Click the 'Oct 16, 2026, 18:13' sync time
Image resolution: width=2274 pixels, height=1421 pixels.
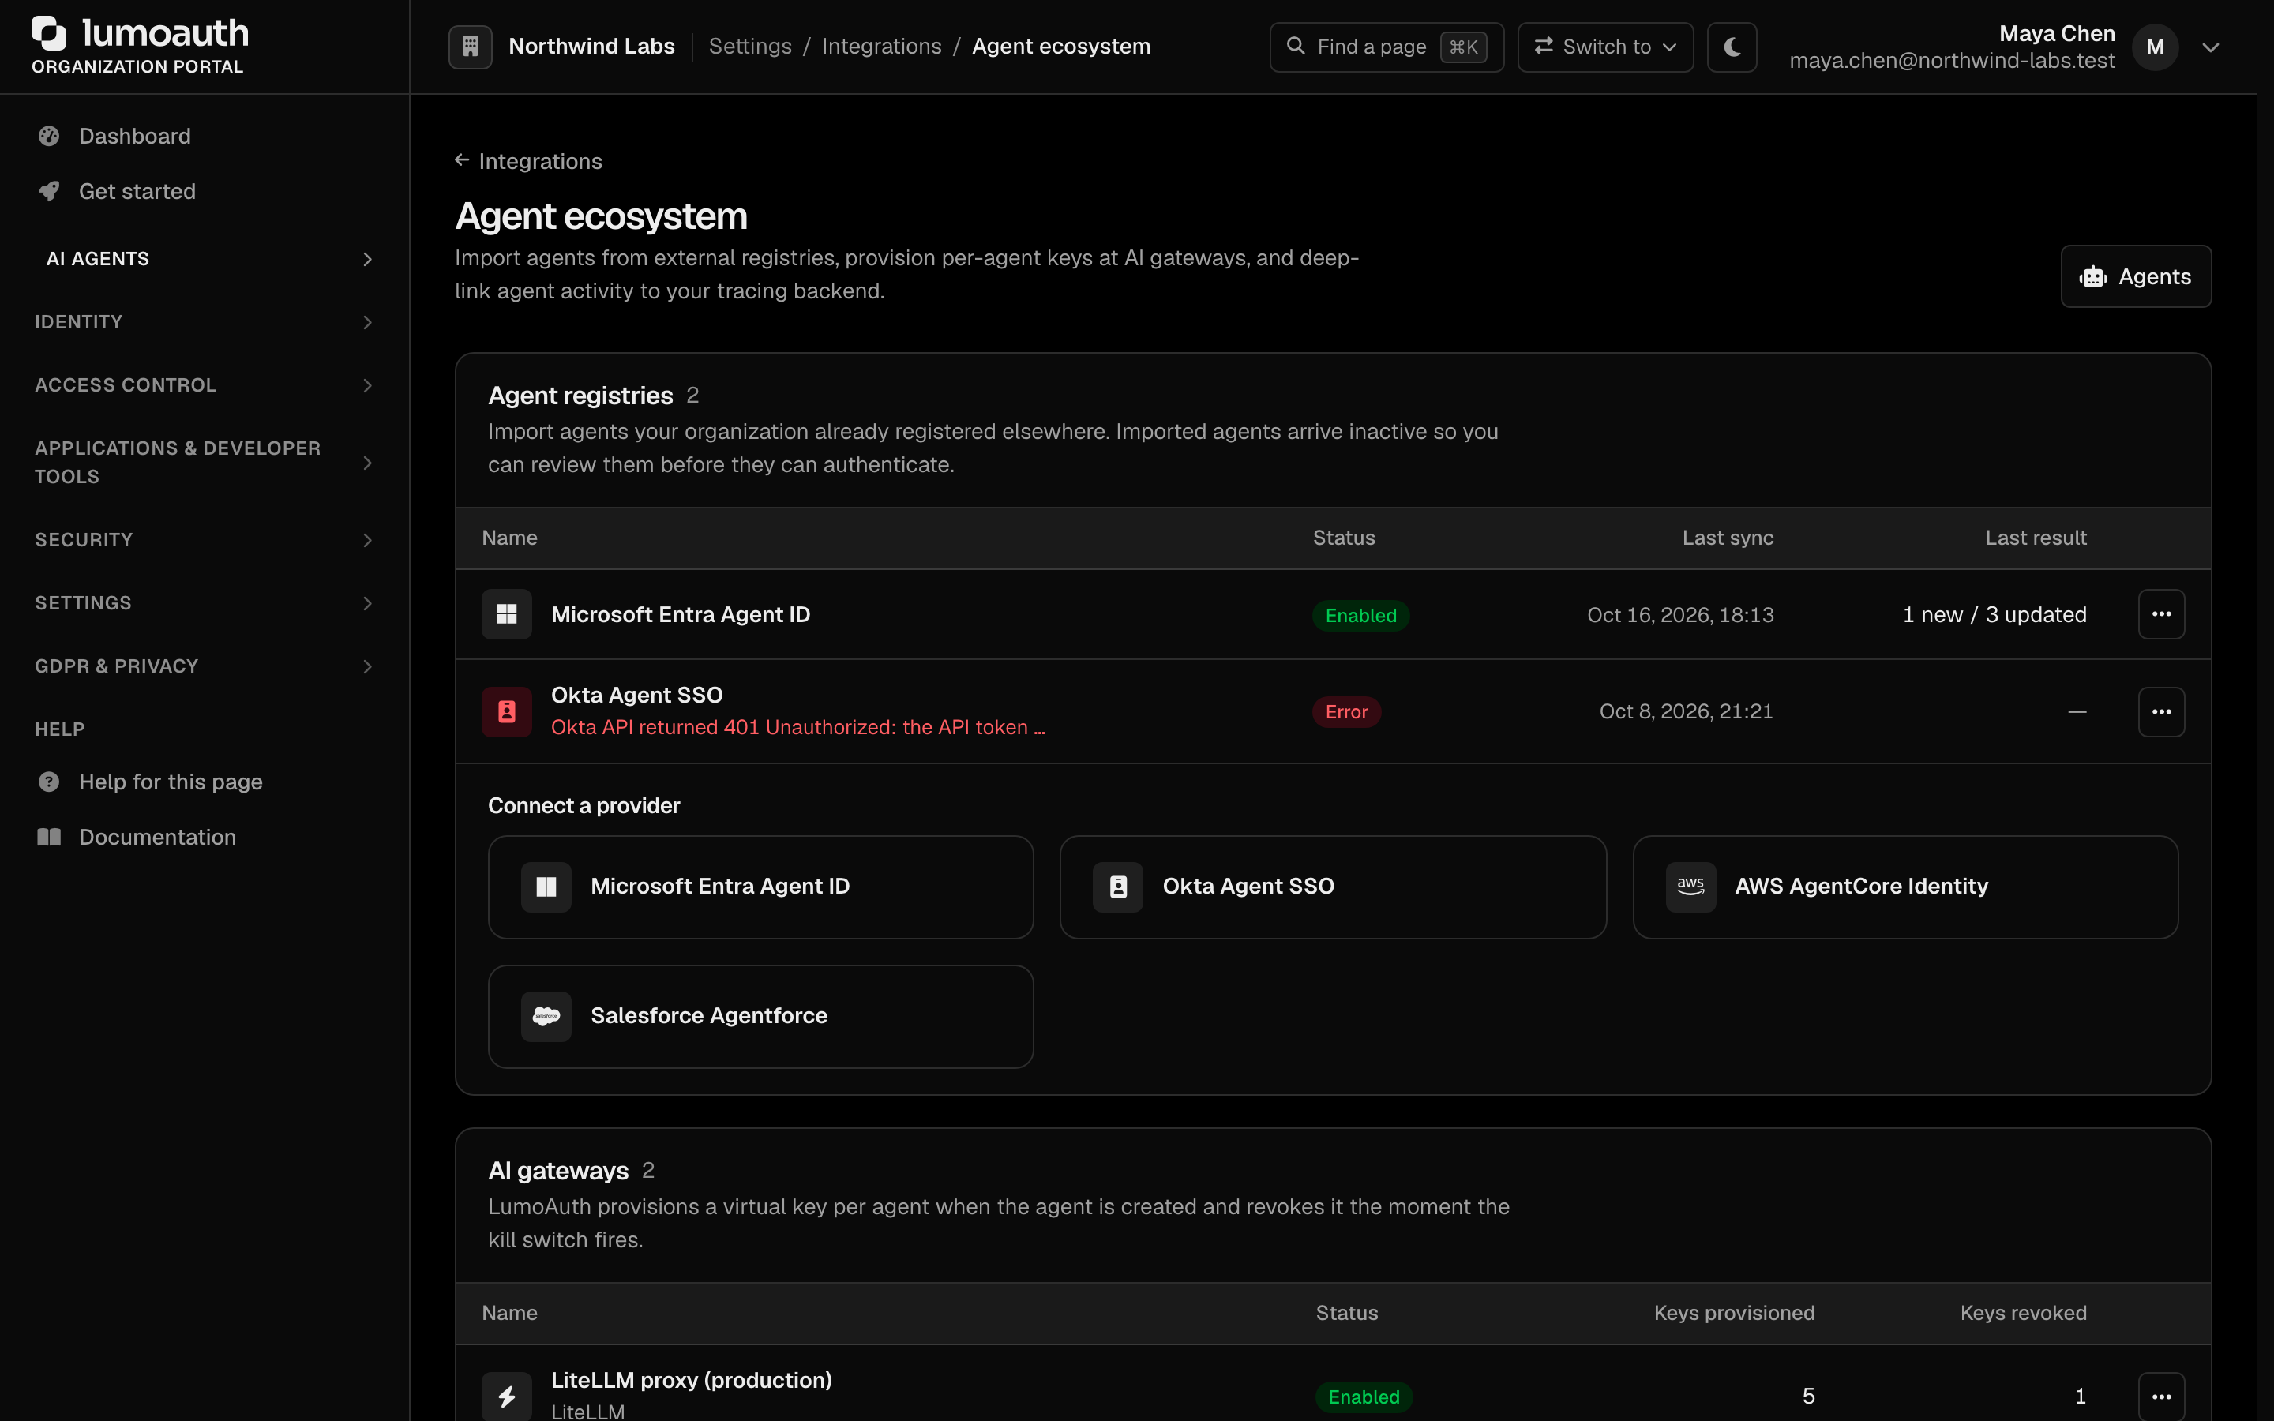(1680, 616)
